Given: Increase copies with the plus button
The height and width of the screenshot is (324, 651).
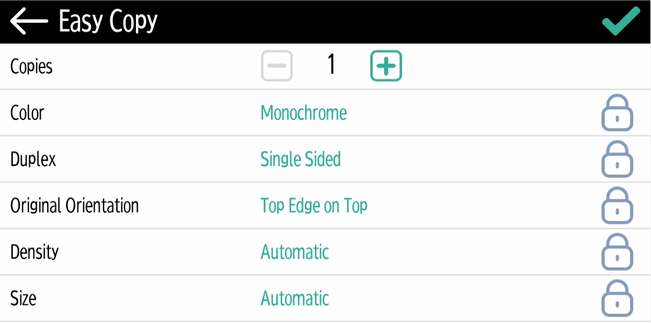Looking at the screenshot, I should tap(386, 66).
